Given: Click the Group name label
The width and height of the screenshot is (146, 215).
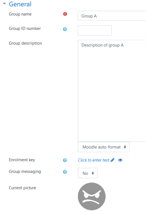Looking at the screenshot, I should pyautogui.click(x=20, y=14).
